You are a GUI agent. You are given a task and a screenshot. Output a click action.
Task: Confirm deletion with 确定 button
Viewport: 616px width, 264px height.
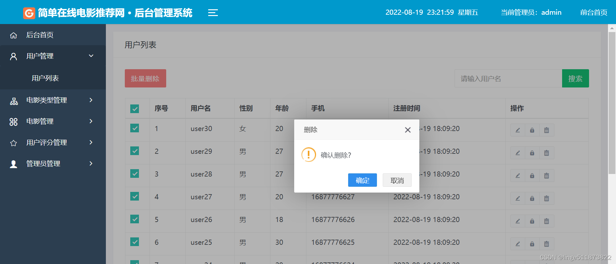(363, 180)
